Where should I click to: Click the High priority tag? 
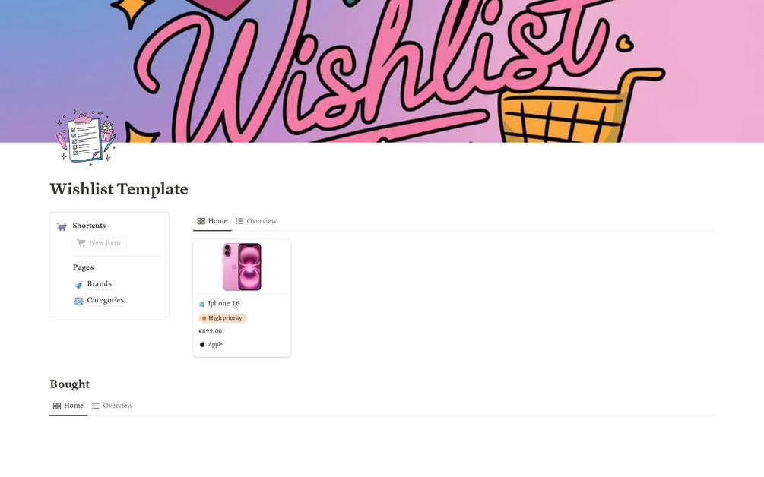(223, 318)
